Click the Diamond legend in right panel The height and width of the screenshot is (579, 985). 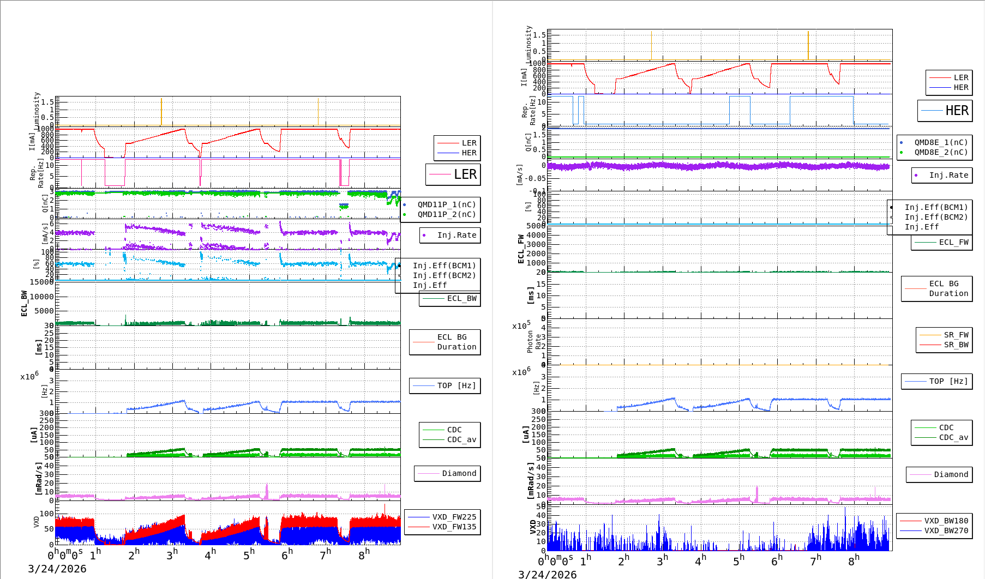tap(939, 474)
